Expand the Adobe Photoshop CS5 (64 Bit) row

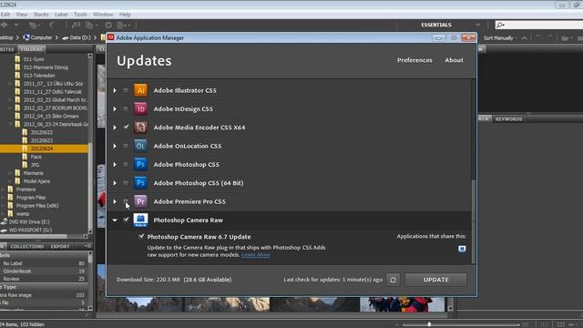115,183
